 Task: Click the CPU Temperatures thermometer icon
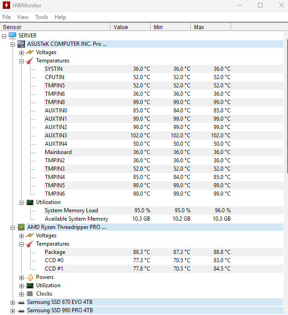point(30,244)
